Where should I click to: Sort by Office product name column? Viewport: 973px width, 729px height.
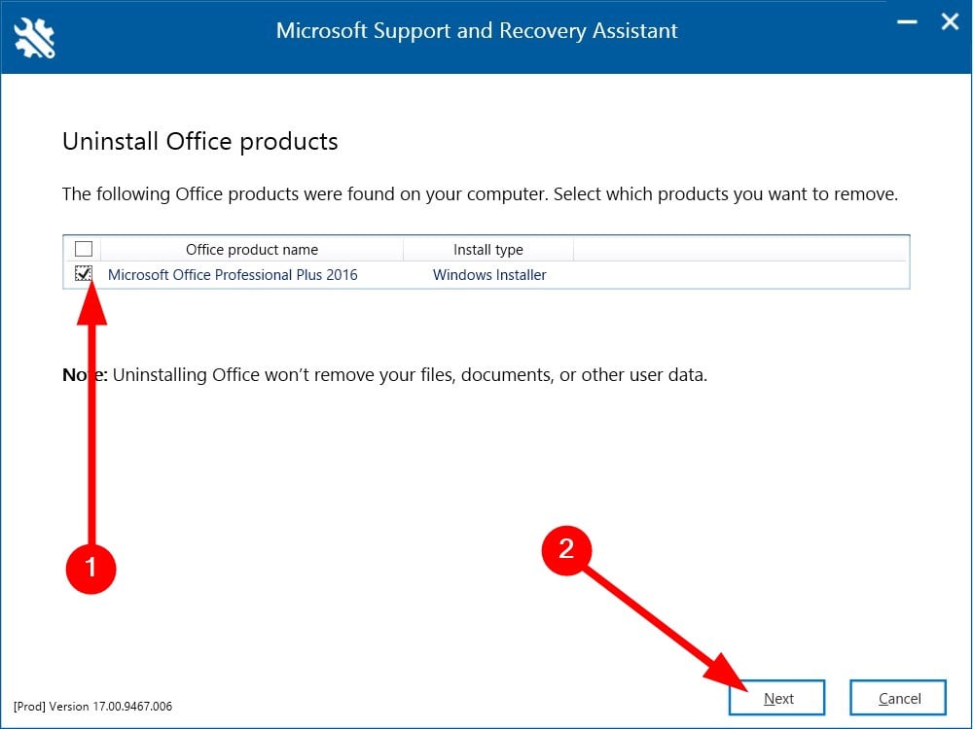(x=252, y=249)
